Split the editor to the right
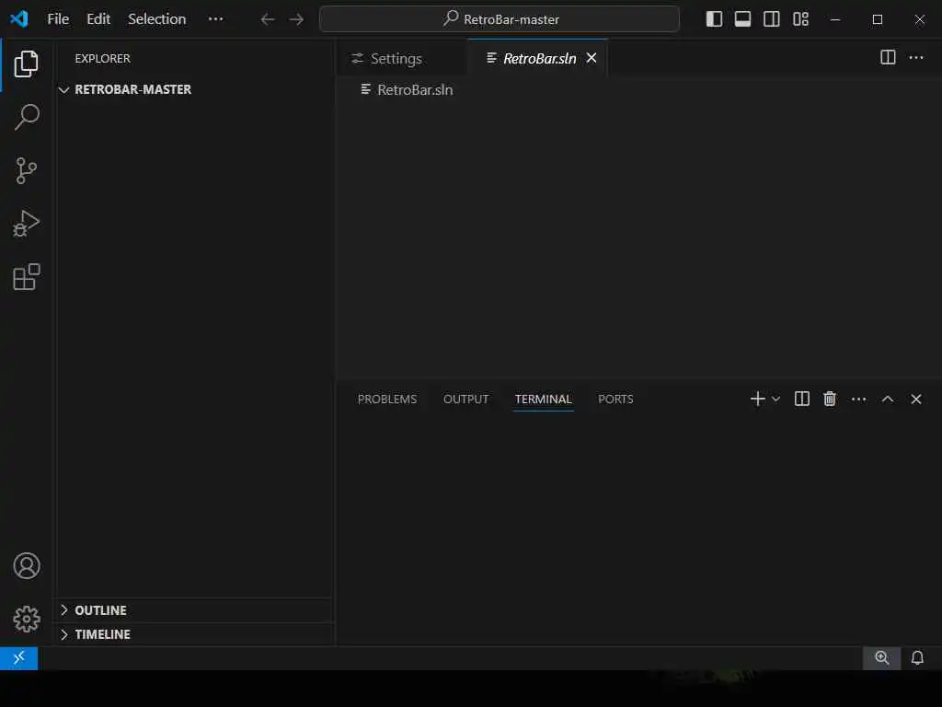Image resolution: width=942 pixels, height=707 pixels. tap(888, 57)
